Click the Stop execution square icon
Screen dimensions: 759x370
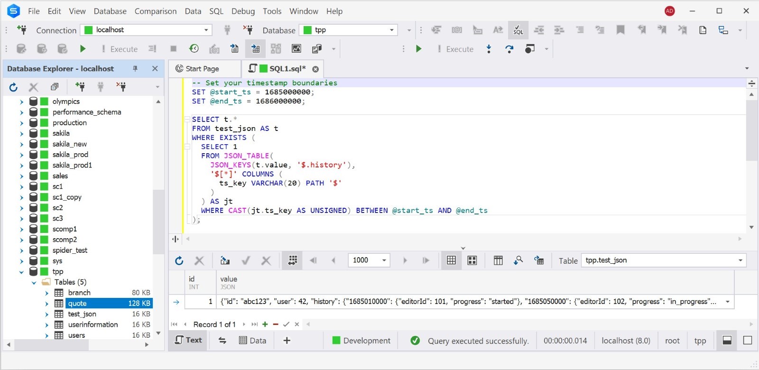[173, 48]
